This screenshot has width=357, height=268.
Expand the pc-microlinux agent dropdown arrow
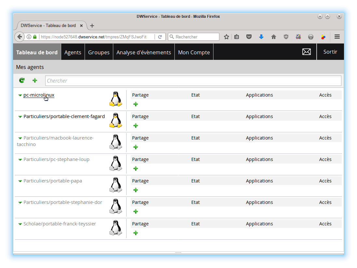coord(20,95)
